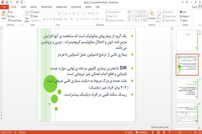202x134 pixels.
Task: Increase font size with the large A icon
Action: point(66,13)
